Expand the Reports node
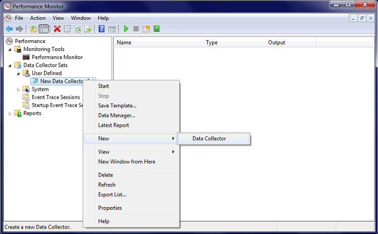Screen dimensions: 378x234 click(x=10, y=114)
